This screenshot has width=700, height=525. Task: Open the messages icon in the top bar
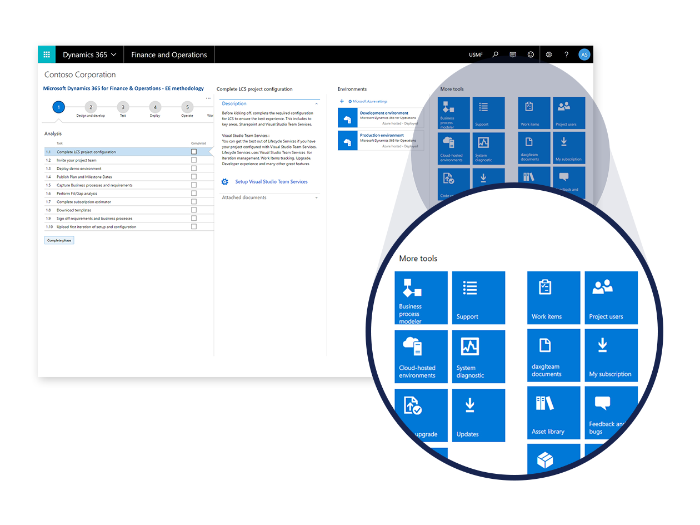click(513, 55)
